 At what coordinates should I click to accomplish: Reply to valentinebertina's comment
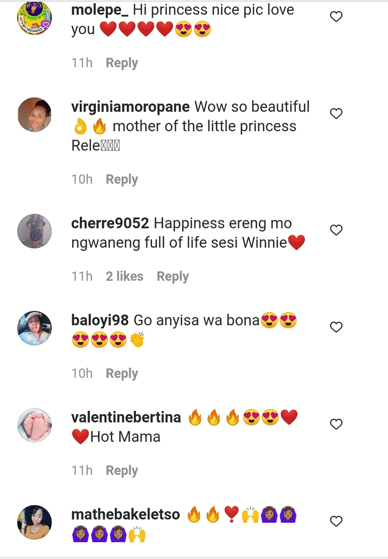(122, 471)
